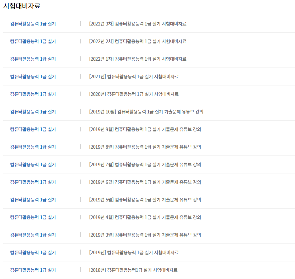Open the [2022년 2차] 시험대비자료 post
Viewport: 295px width, 279px height.
click(x=138, y=42)
